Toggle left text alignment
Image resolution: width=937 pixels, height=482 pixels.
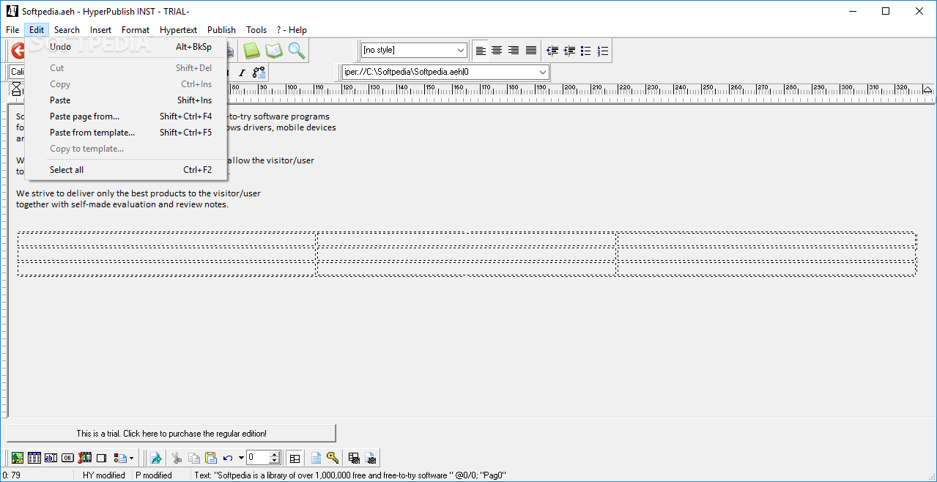click(481, 51)
